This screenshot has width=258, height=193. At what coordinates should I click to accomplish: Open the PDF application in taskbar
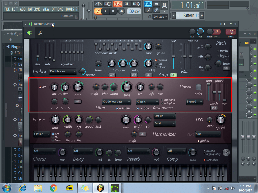pos(69,188)
